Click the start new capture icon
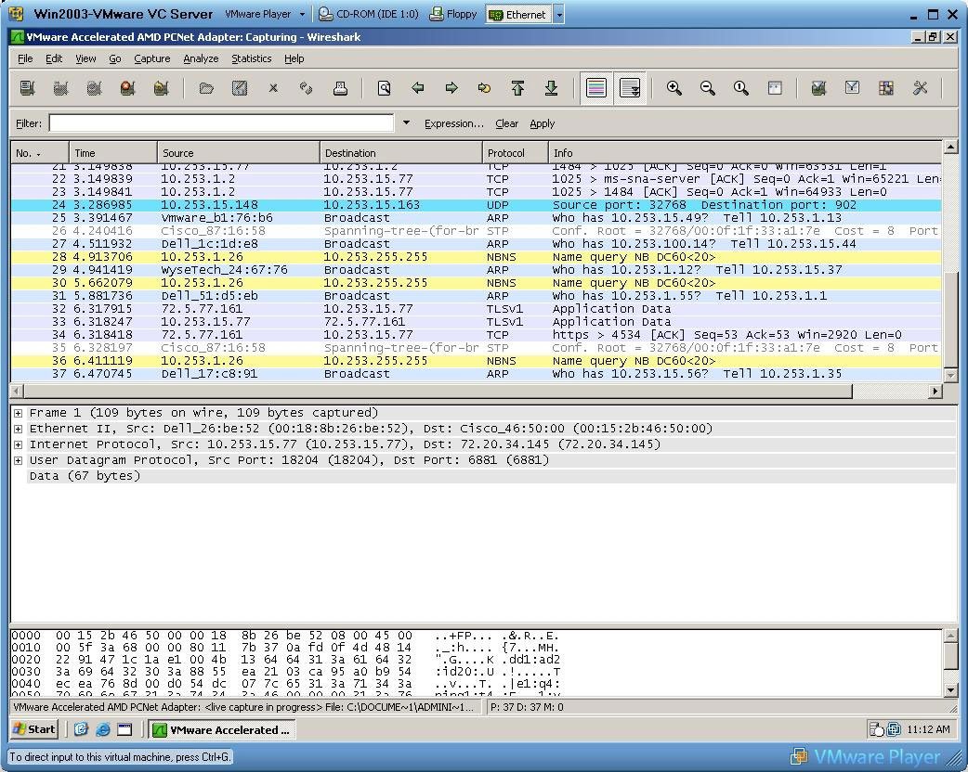The width and height of the screenshot is (968, 772). tap(94, 88)
